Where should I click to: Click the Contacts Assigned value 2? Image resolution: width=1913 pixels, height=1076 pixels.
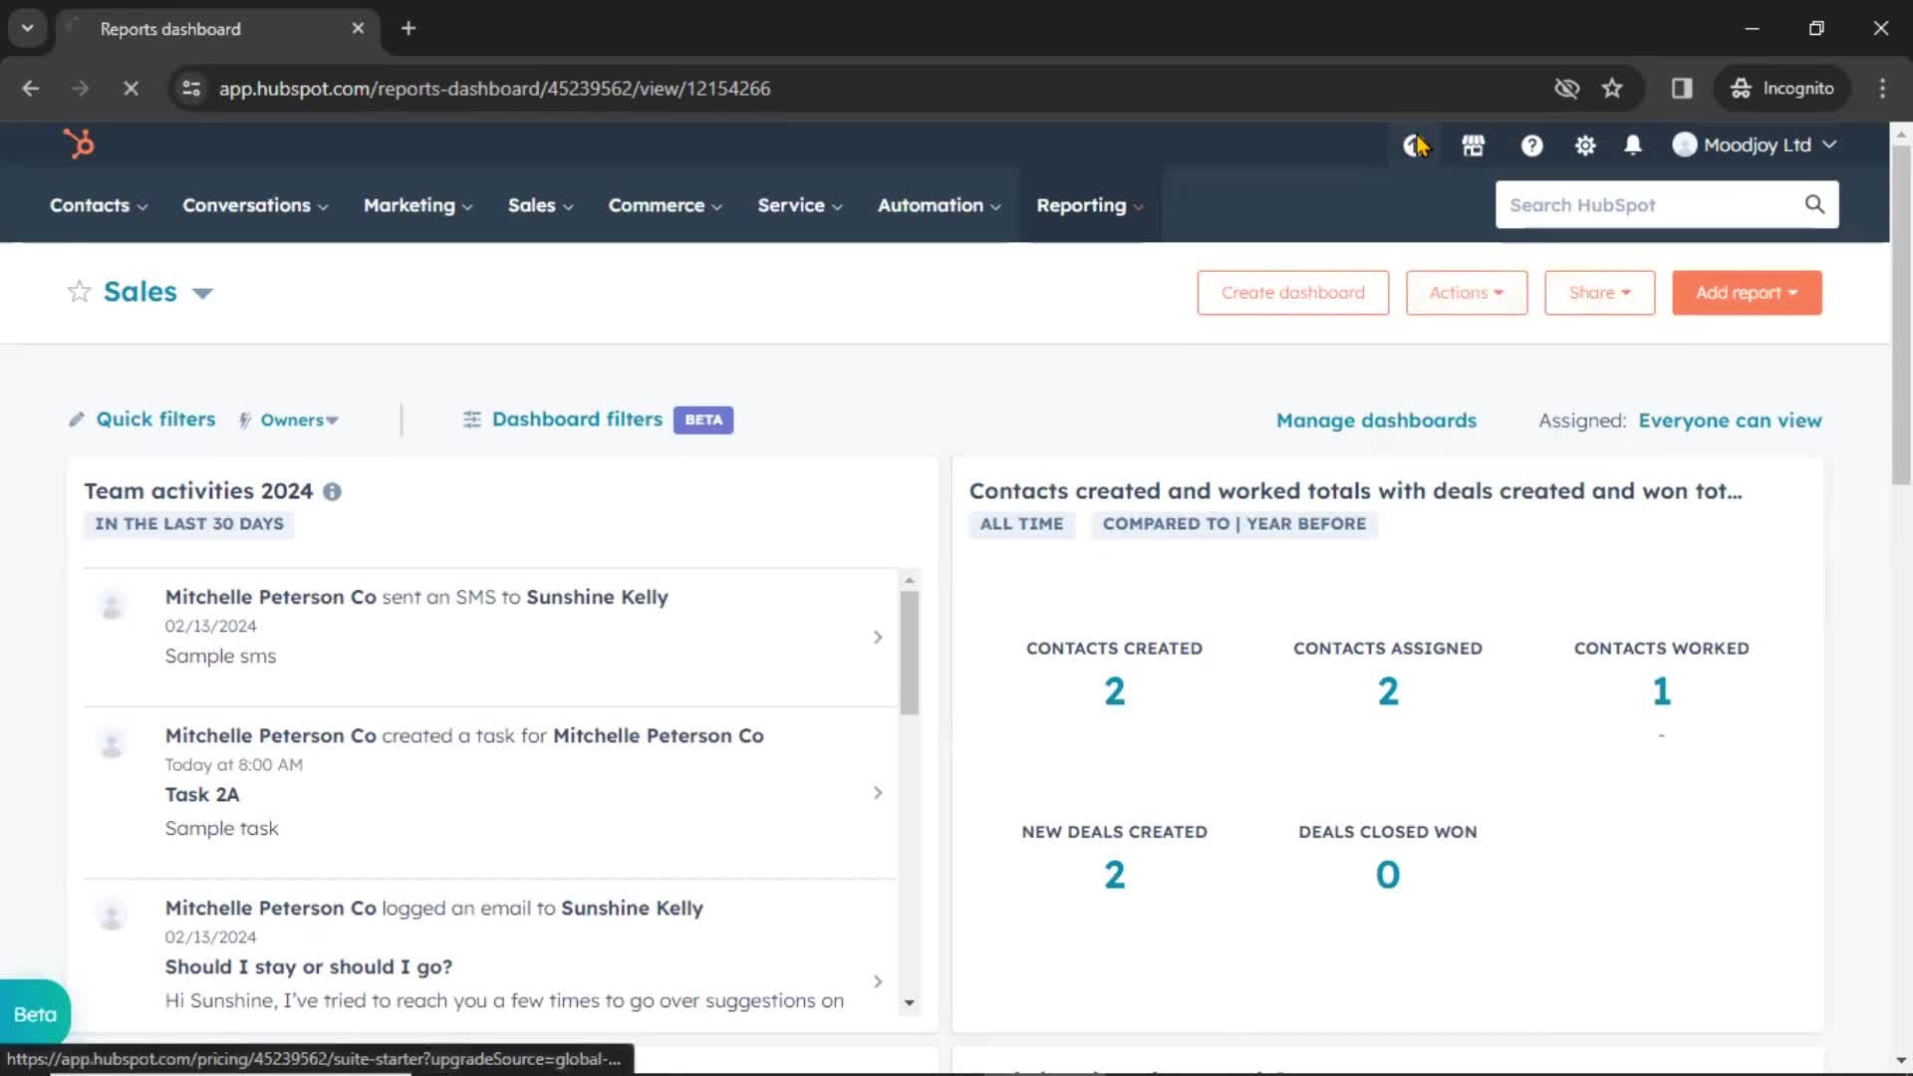click(1388, 691)
